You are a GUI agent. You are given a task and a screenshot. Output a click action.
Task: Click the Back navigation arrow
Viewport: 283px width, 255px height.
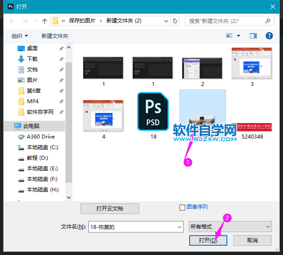pyautogui.click(x=12, y=21)
